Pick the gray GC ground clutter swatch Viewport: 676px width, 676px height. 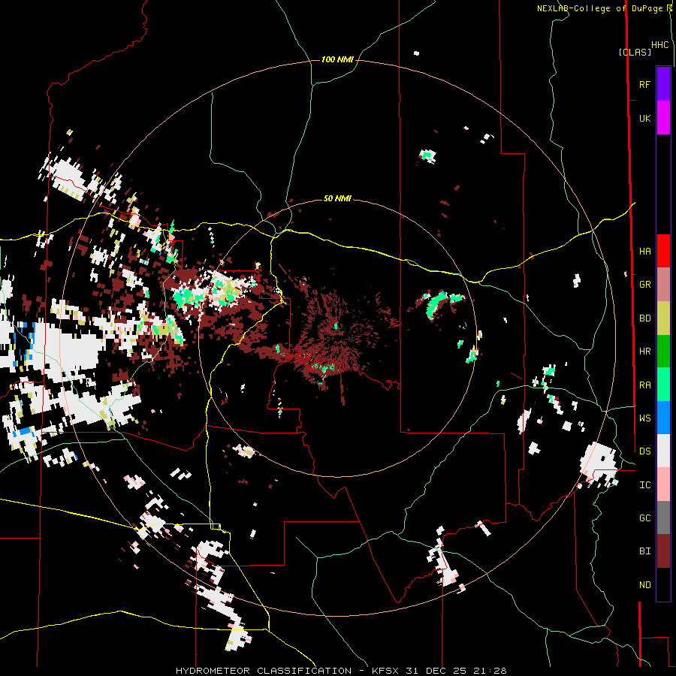coord(663,518)
